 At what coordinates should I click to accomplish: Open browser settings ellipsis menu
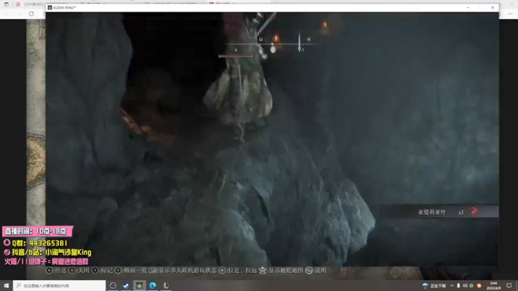click(510, 14)
